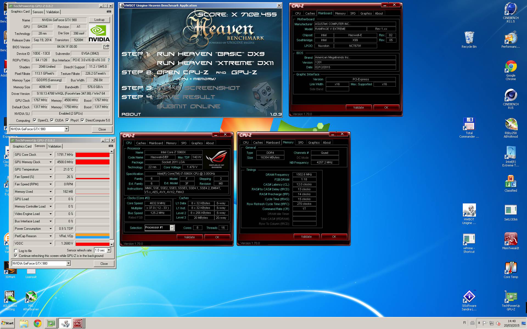Open the Classified desktop icon
This screenshot has width=527, height=329.
click(x=511, y=184)
